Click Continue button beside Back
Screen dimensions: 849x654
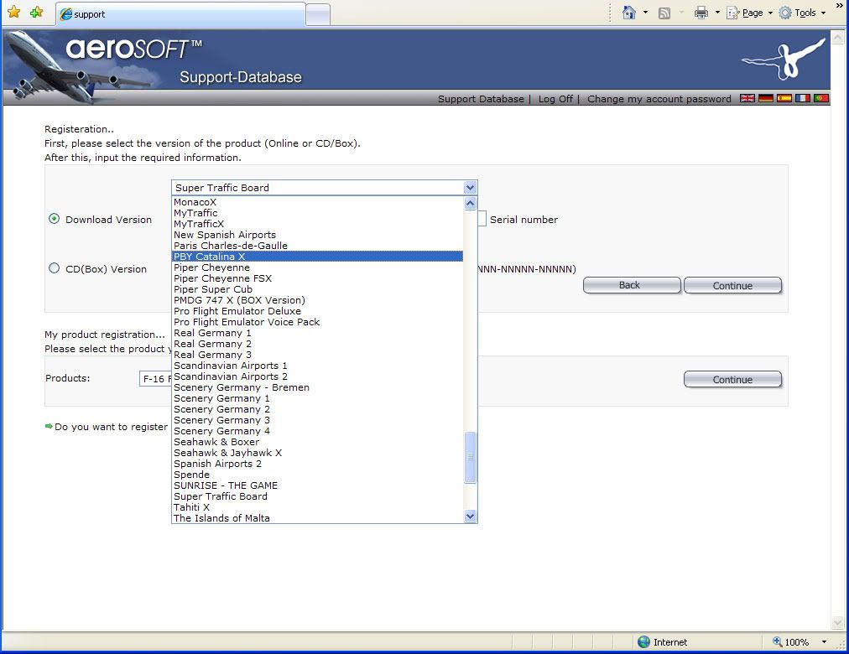coord(732,285)
